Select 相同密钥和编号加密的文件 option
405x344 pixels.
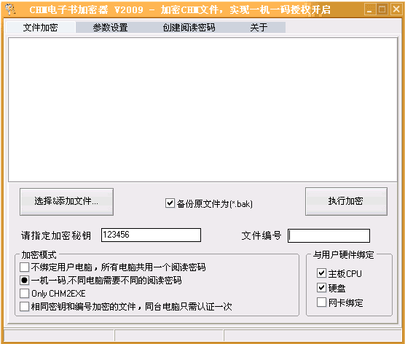point(24,307)
